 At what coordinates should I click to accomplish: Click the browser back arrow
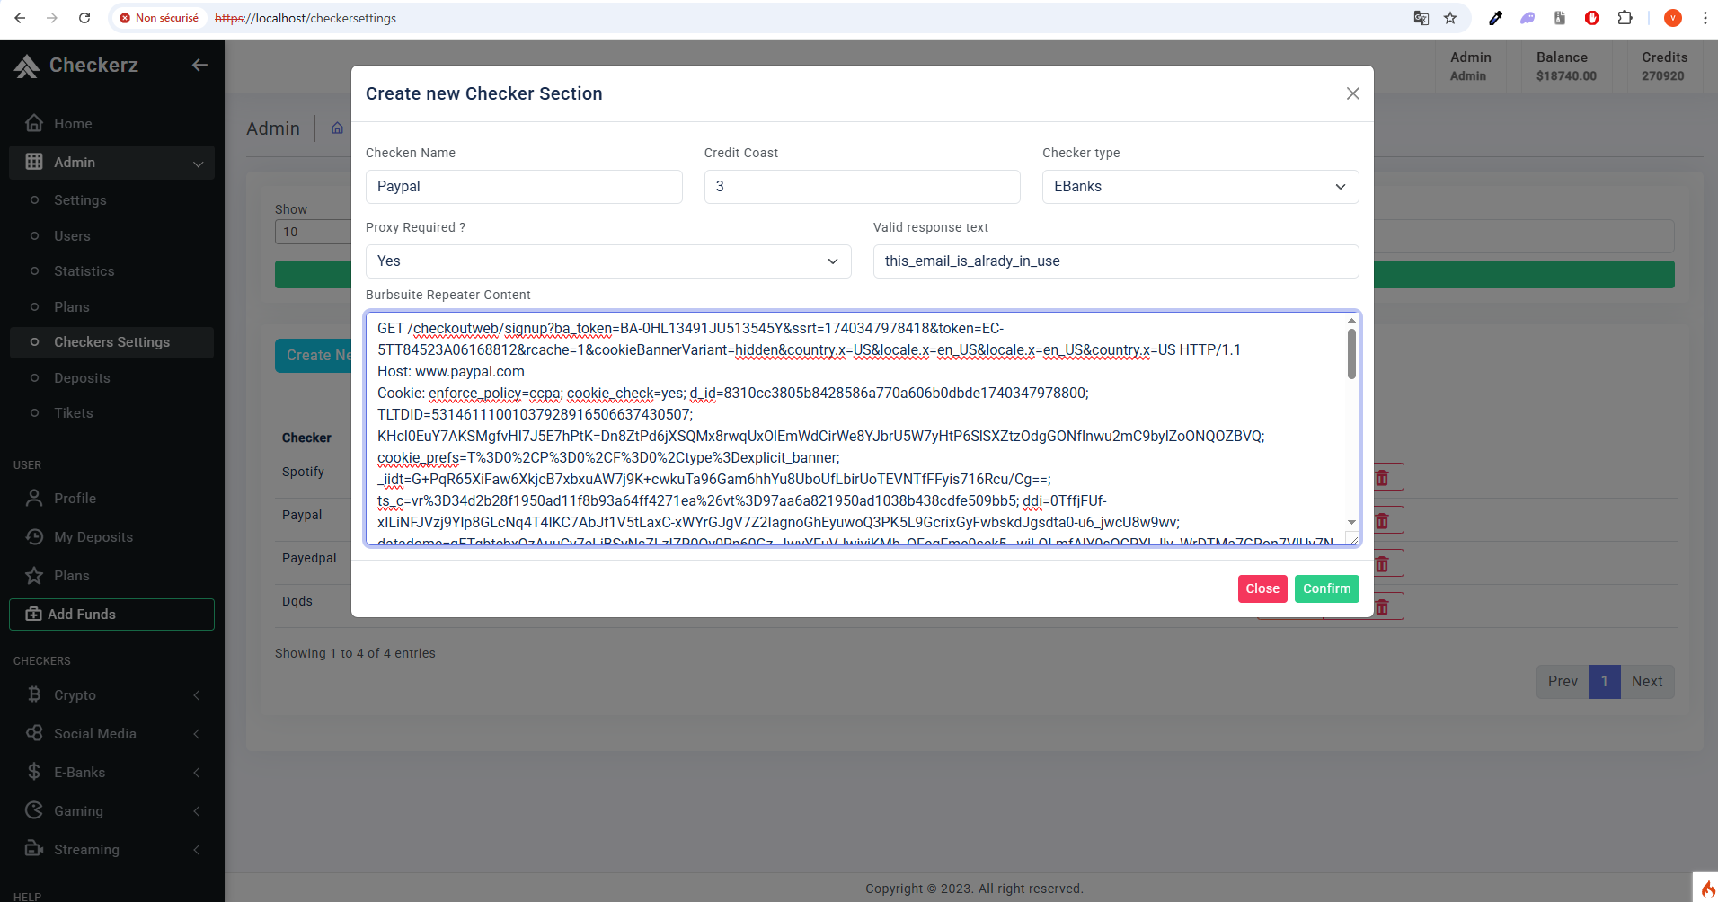tap(20, 18)
